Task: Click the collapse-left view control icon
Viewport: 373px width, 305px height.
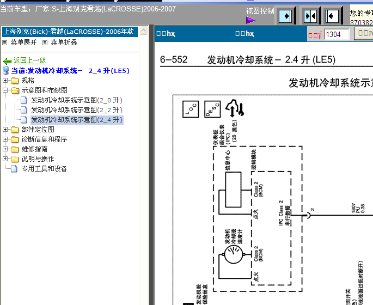Action: [332, 16]
